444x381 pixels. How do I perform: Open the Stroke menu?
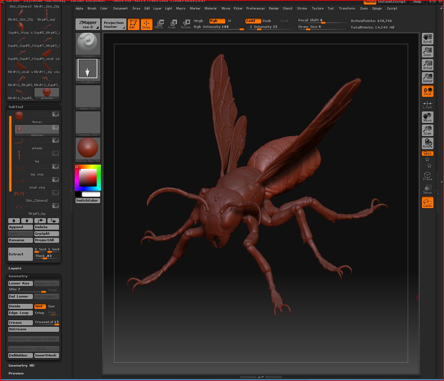coord(302,8)
